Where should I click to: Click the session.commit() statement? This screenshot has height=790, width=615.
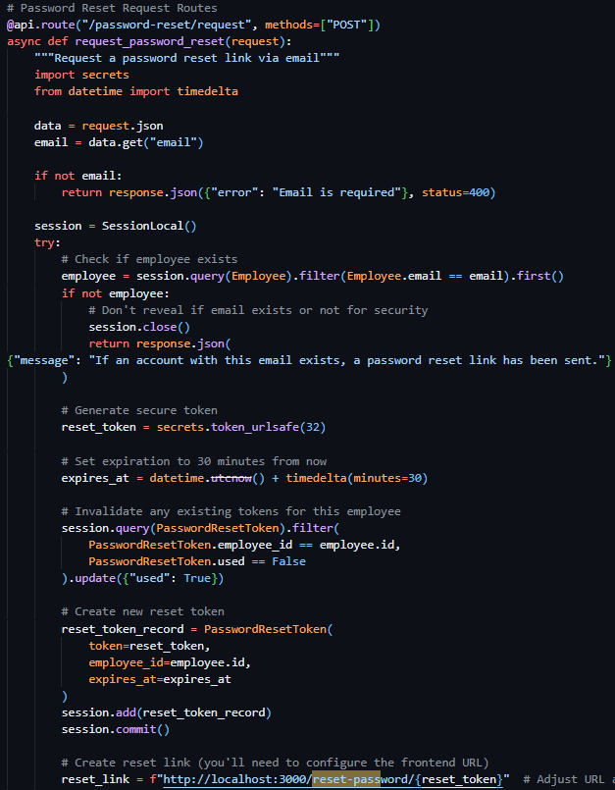coord(115,729)
